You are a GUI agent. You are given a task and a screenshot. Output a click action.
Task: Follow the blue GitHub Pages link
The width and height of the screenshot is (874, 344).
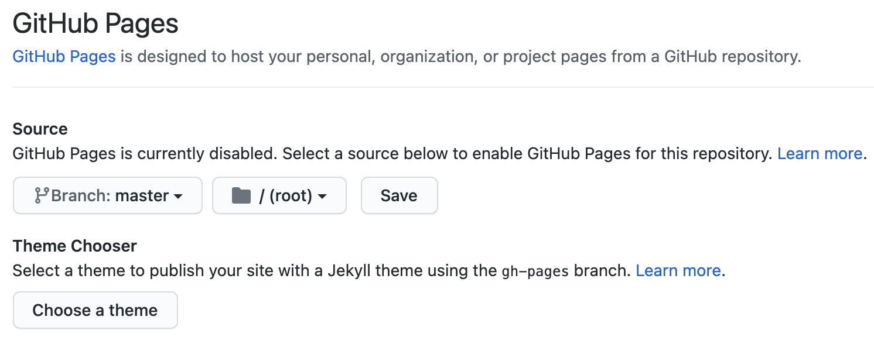tap(64, 57)
